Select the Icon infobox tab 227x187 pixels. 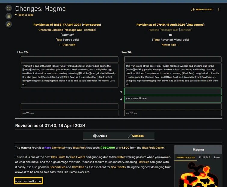click(217, 157)
